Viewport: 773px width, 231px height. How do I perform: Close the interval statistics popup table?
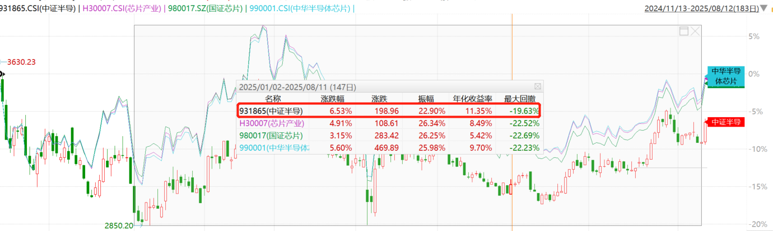point(538,87)
